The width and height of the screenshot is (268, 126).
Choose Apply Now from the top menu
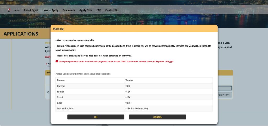(86, 10)
